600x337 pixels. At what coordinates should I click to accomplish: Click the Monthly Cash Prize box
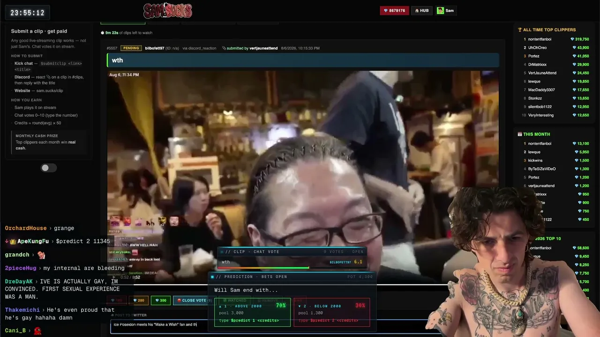[x=50, y=142]
